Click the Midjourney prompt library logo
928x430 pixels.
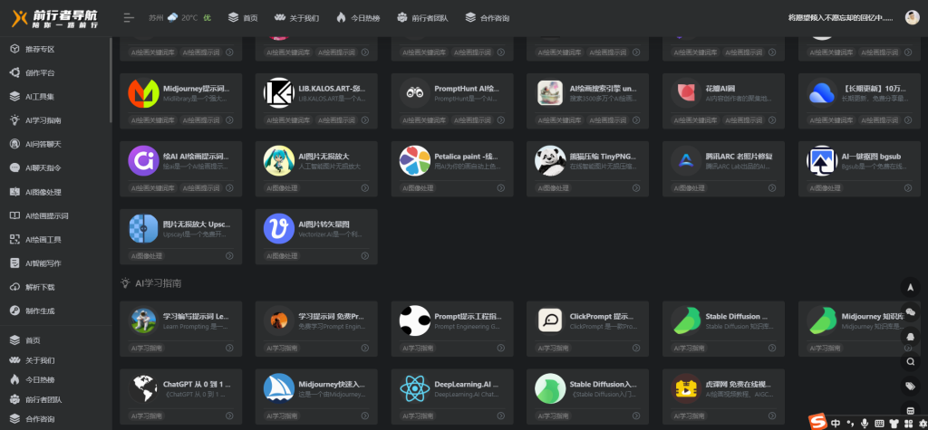coord(143,92)
